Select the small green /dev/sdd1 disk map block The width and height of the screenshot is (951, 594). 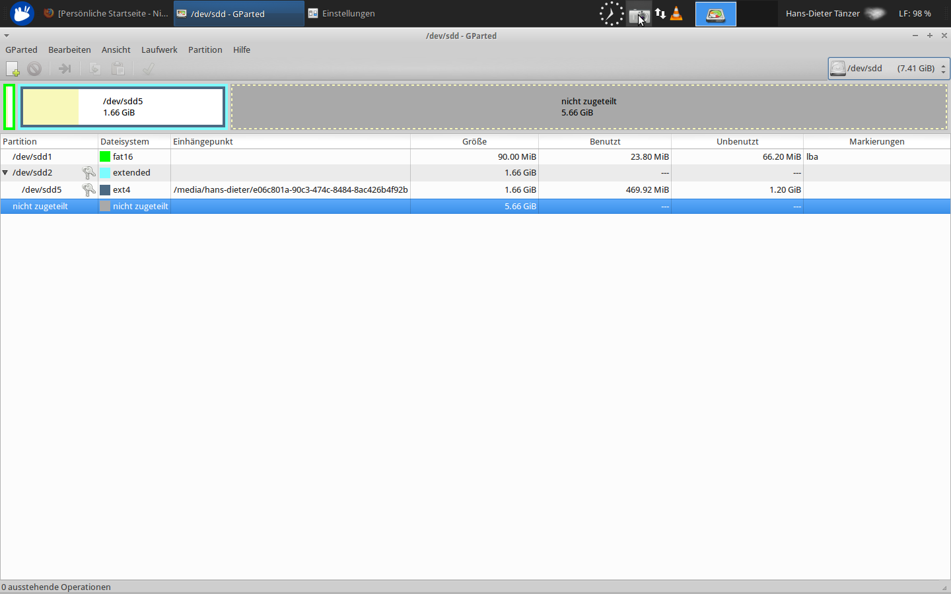coord(9,107)
